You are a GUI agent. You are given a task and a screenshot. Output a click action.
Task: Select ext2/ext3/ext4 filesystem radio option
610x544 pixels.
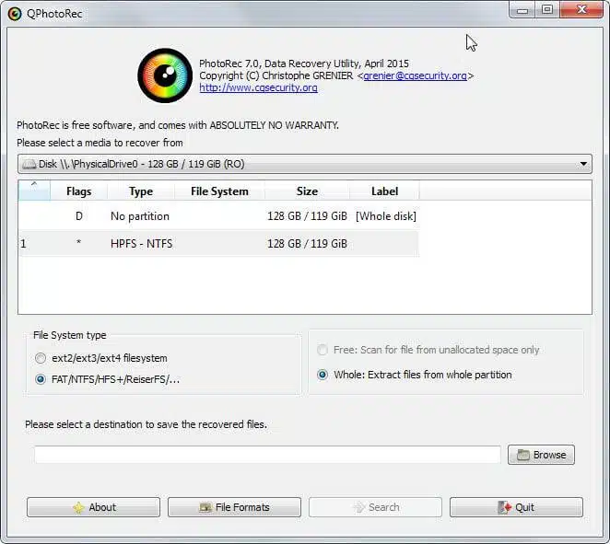coord(40,358)
